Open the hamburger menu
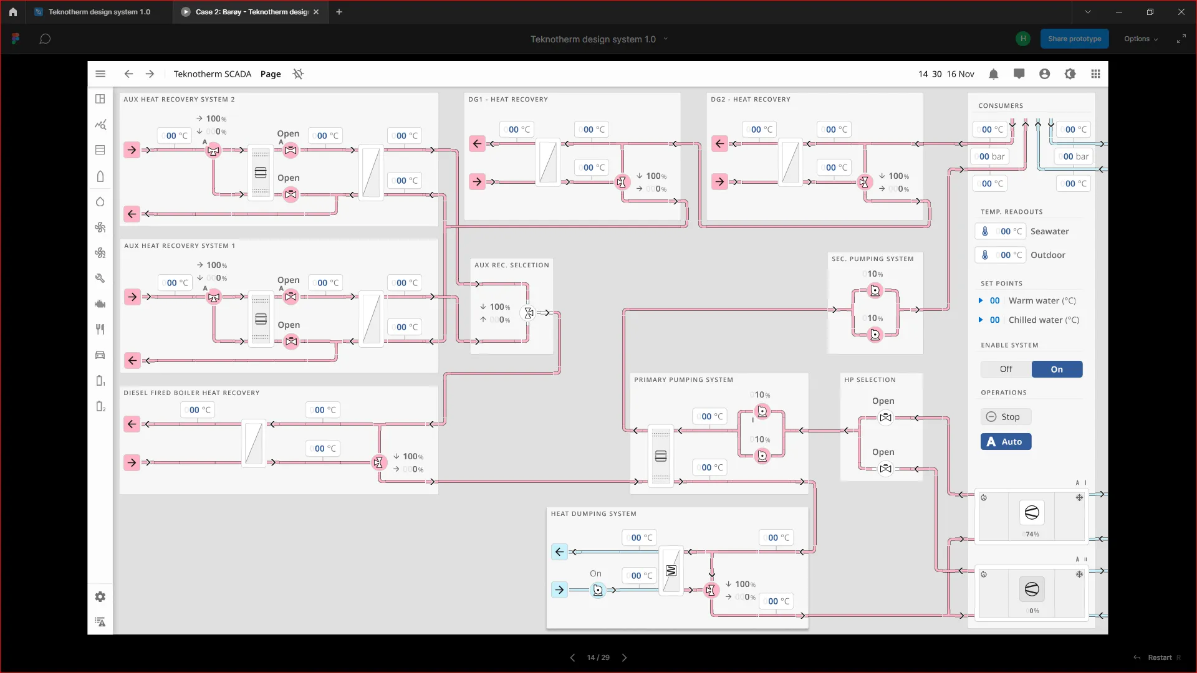The image size is (1197, 673). (x=100, y=74)
